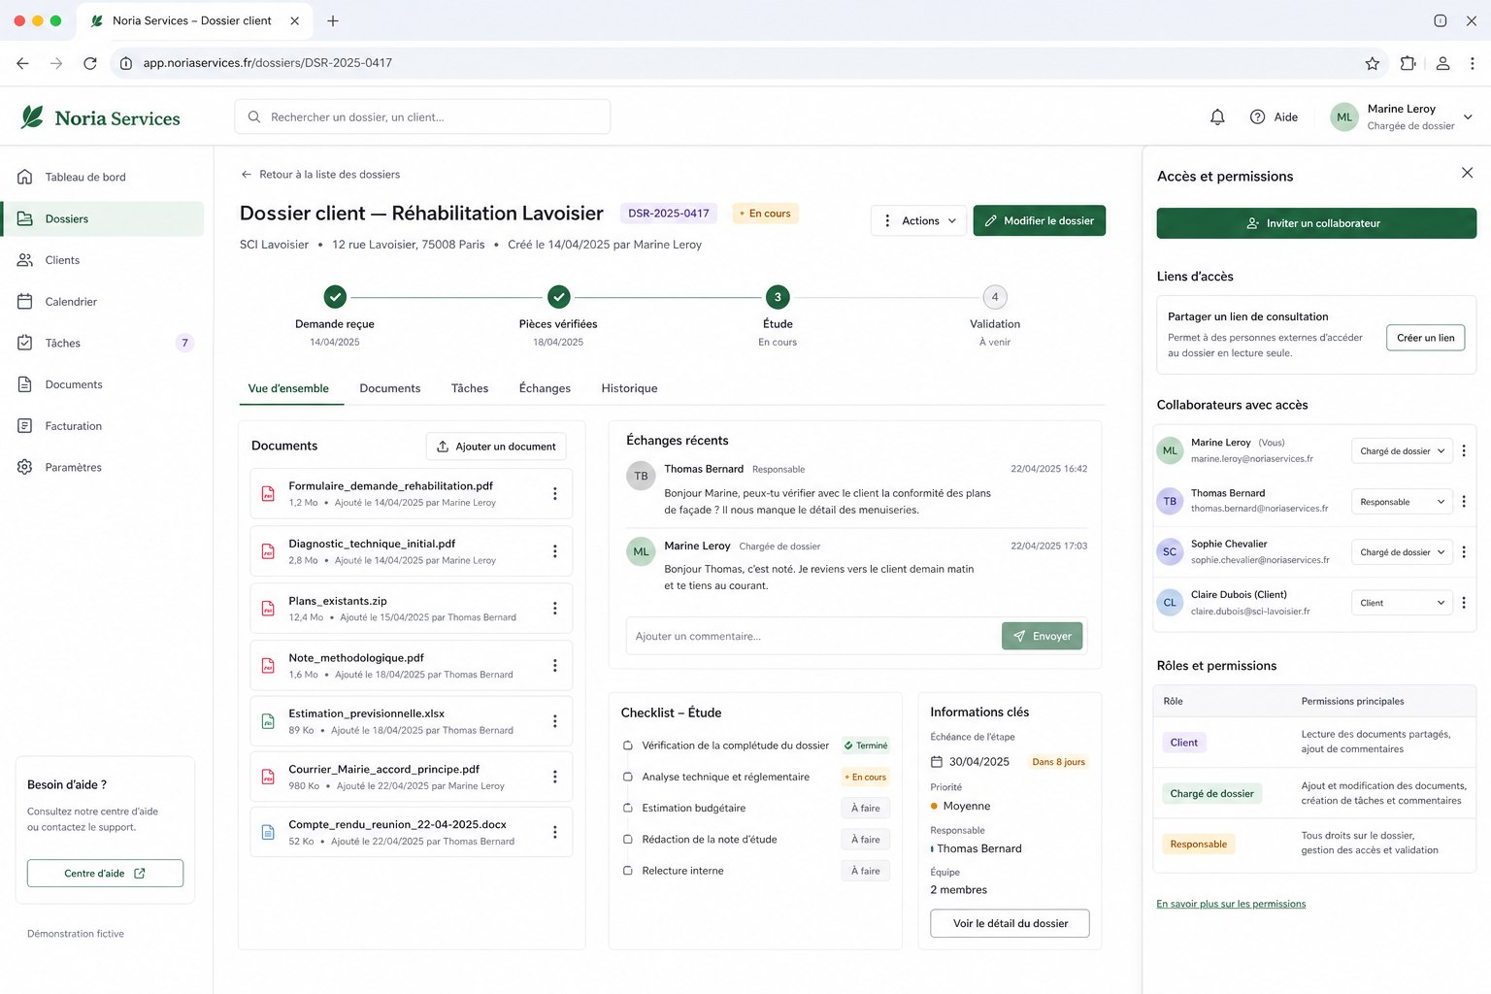Click 'Ajouter un document' button
Screen dimensions: 1491x994
pyautogui.click(x=496, y=447)
